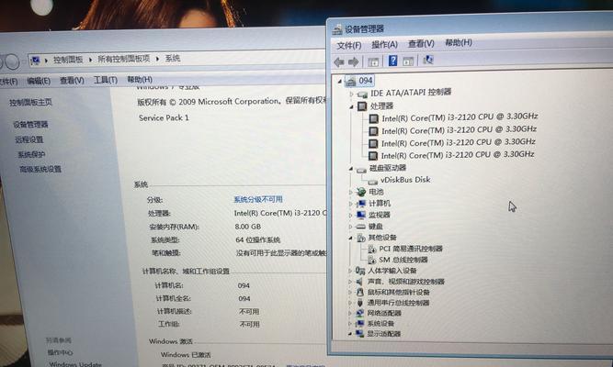Collapse the 处理器 processors node
The width and height of the screenshot is (613, 367).
(x=351, y=106)
